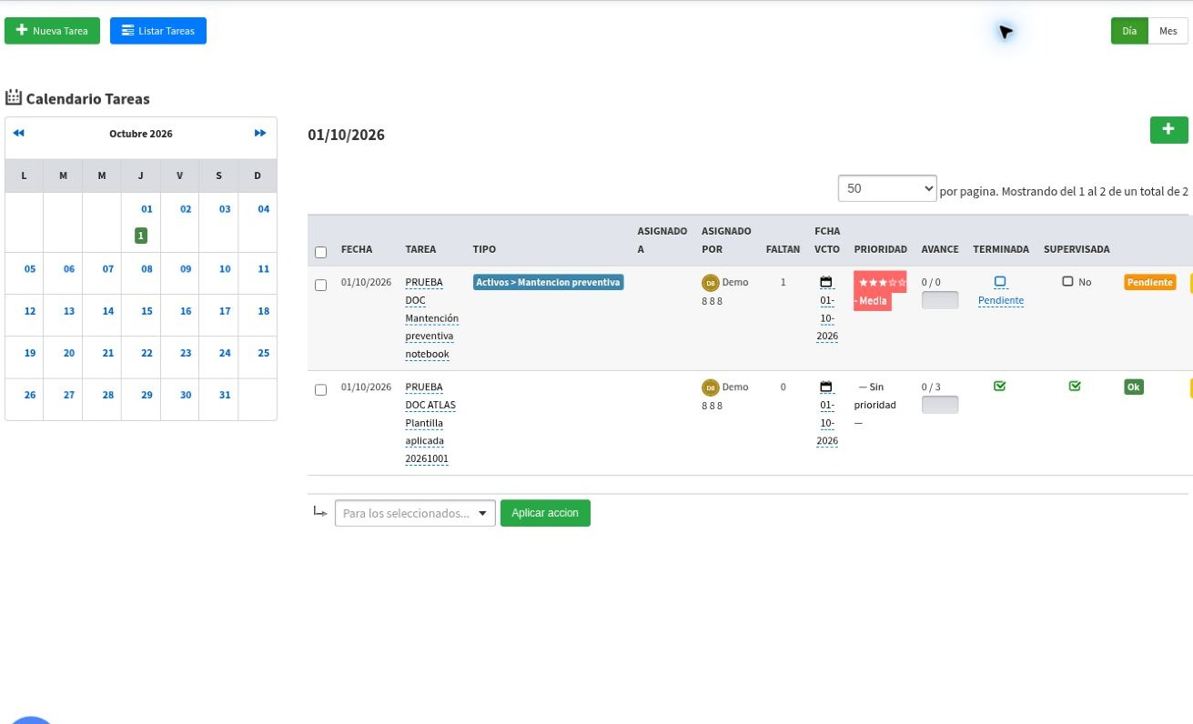Toggle the select-all checkbox in table header
Image resolution: width=1193 pixels, height=724 pixels.
[320, 252]
